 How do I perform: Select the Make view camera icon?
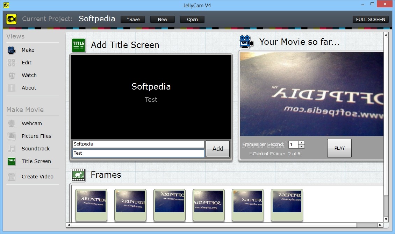11,50
